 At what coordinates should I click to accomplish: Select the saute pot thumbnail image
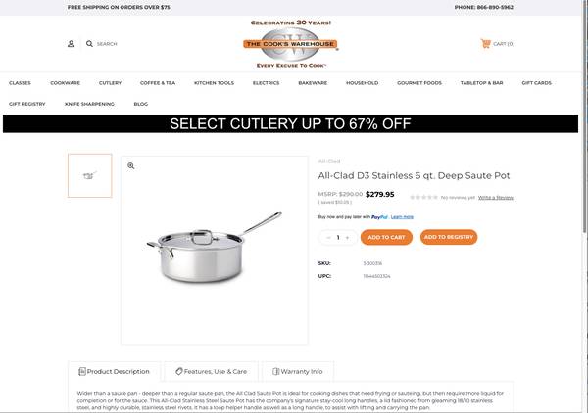click(x=90, y=175)
